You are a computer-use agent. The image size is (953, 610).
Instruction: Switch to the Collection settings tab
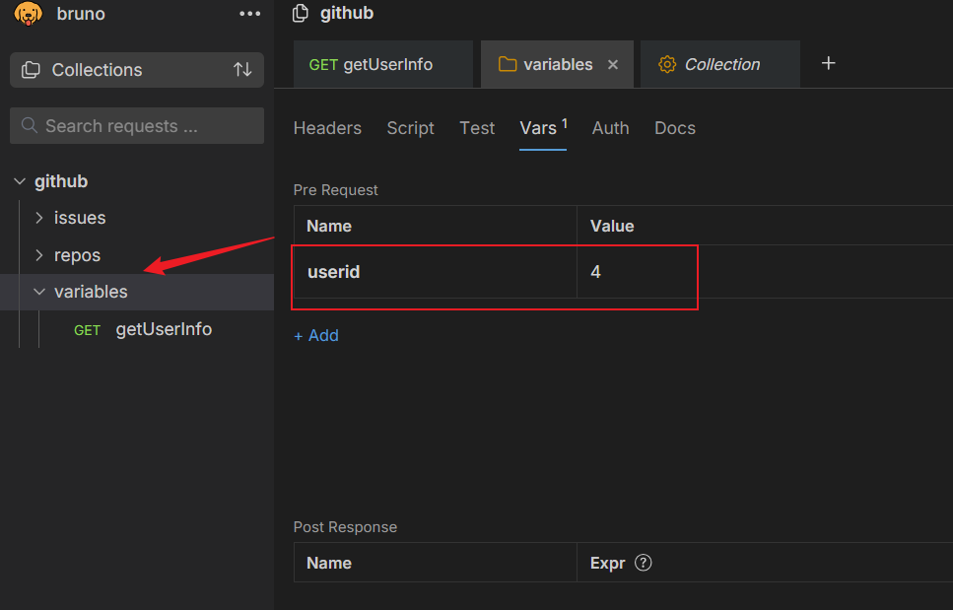[x=720, y=64]
